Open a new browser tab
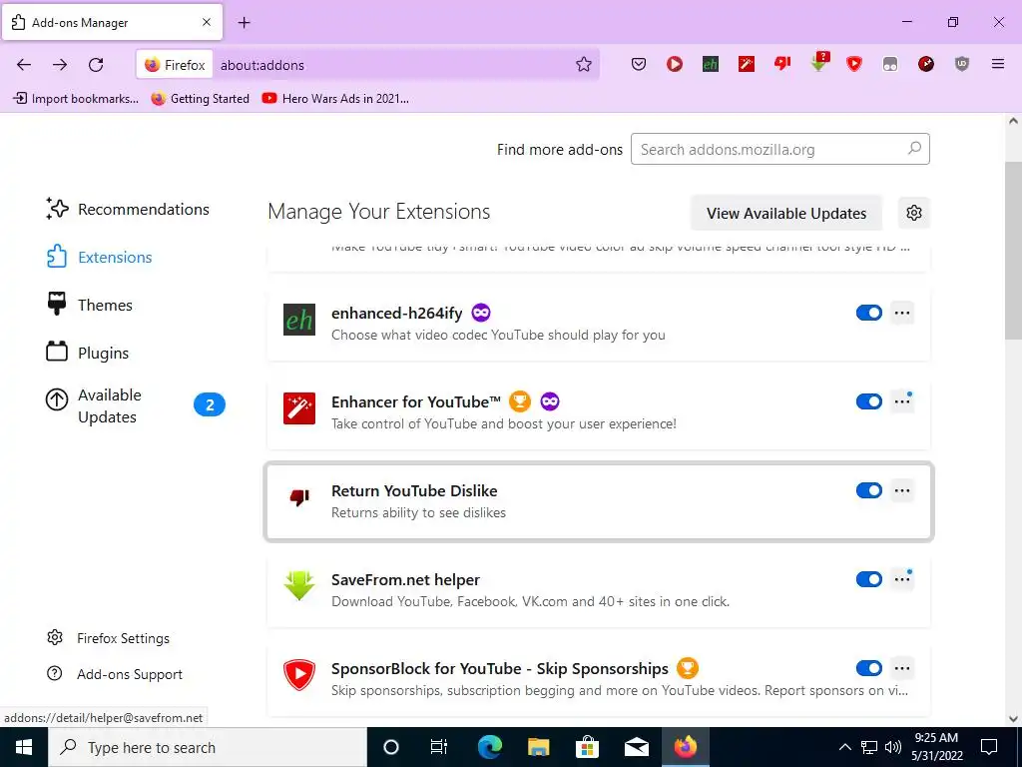Screen dimensions: 1022x767 (x=244, y=23)
